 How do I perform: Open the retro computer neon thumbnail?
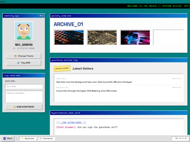[135, 38]
